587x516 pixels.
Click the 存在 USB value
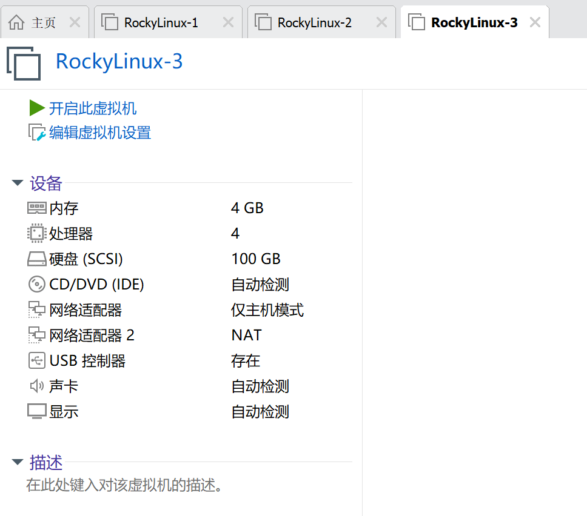coord(246,361)
